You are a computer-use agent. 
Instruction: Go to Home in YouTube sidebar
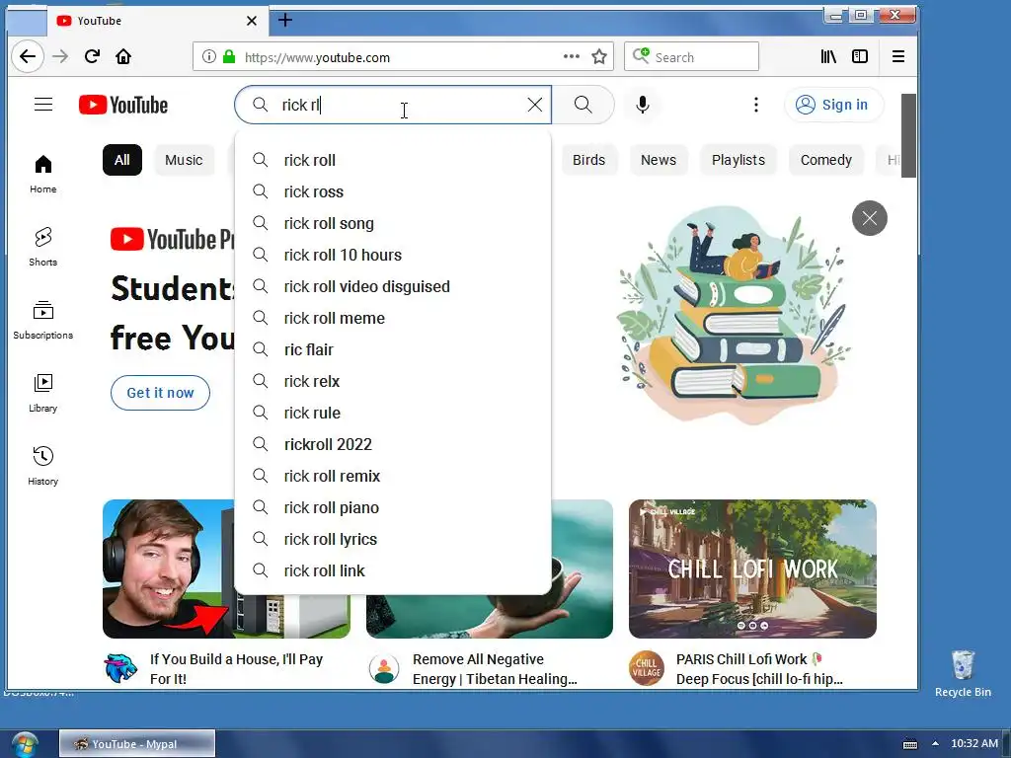(43, 174)
